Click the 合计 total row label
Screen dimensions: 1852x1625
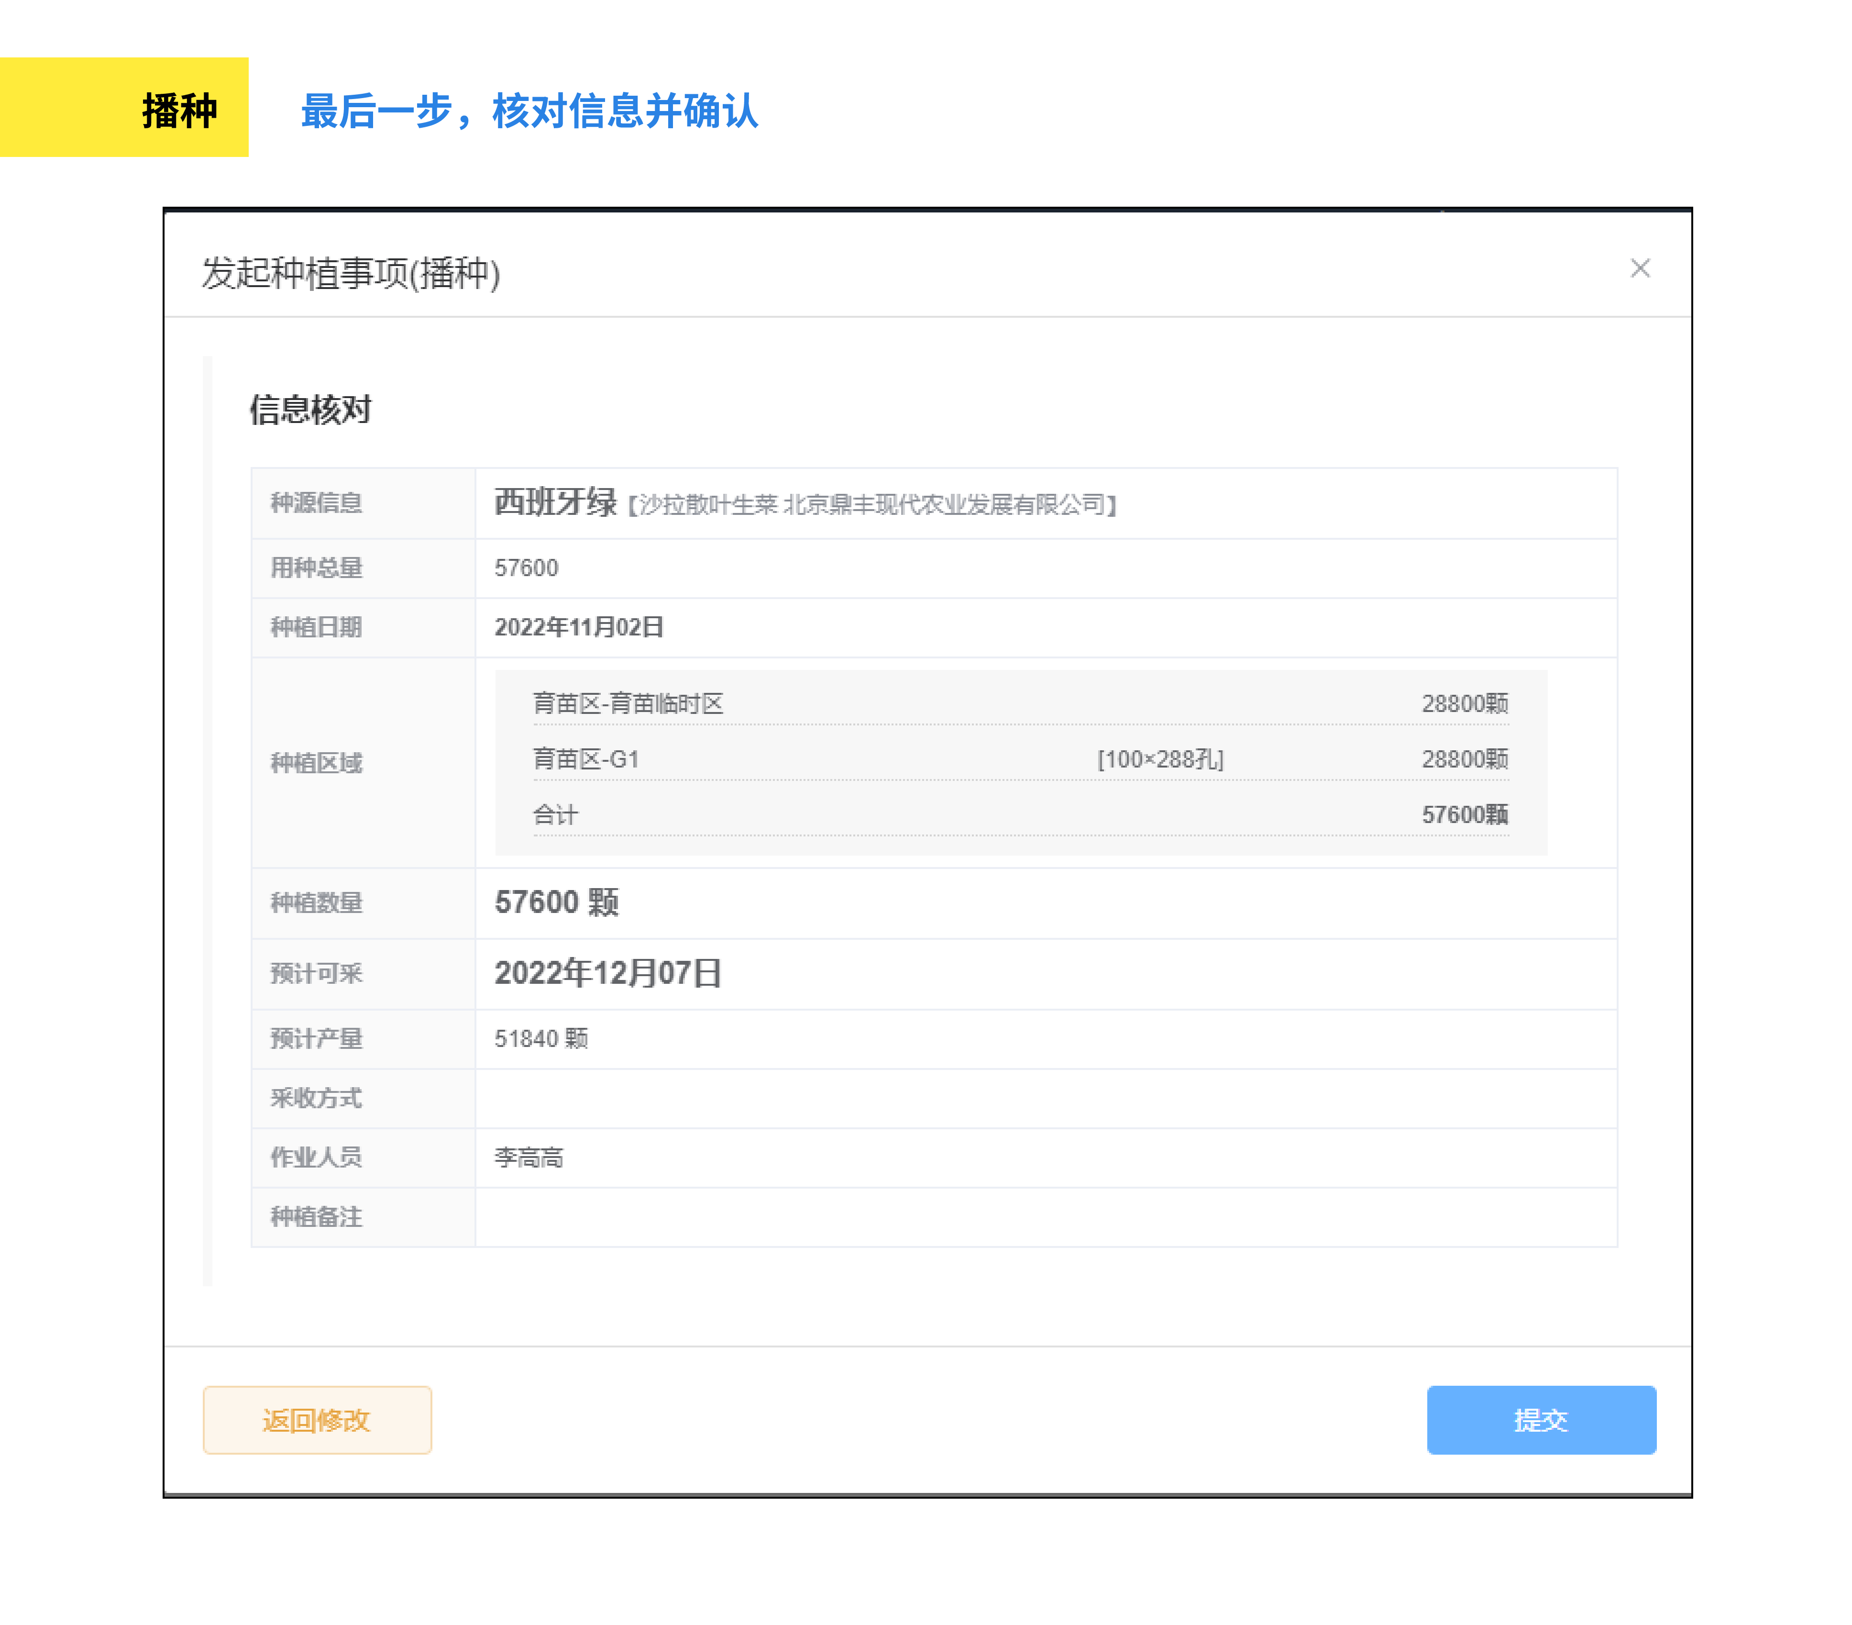[x=555, y=815]
